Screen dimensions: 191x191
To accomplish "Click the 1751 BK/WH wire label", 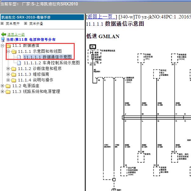I will pos(107,146).
